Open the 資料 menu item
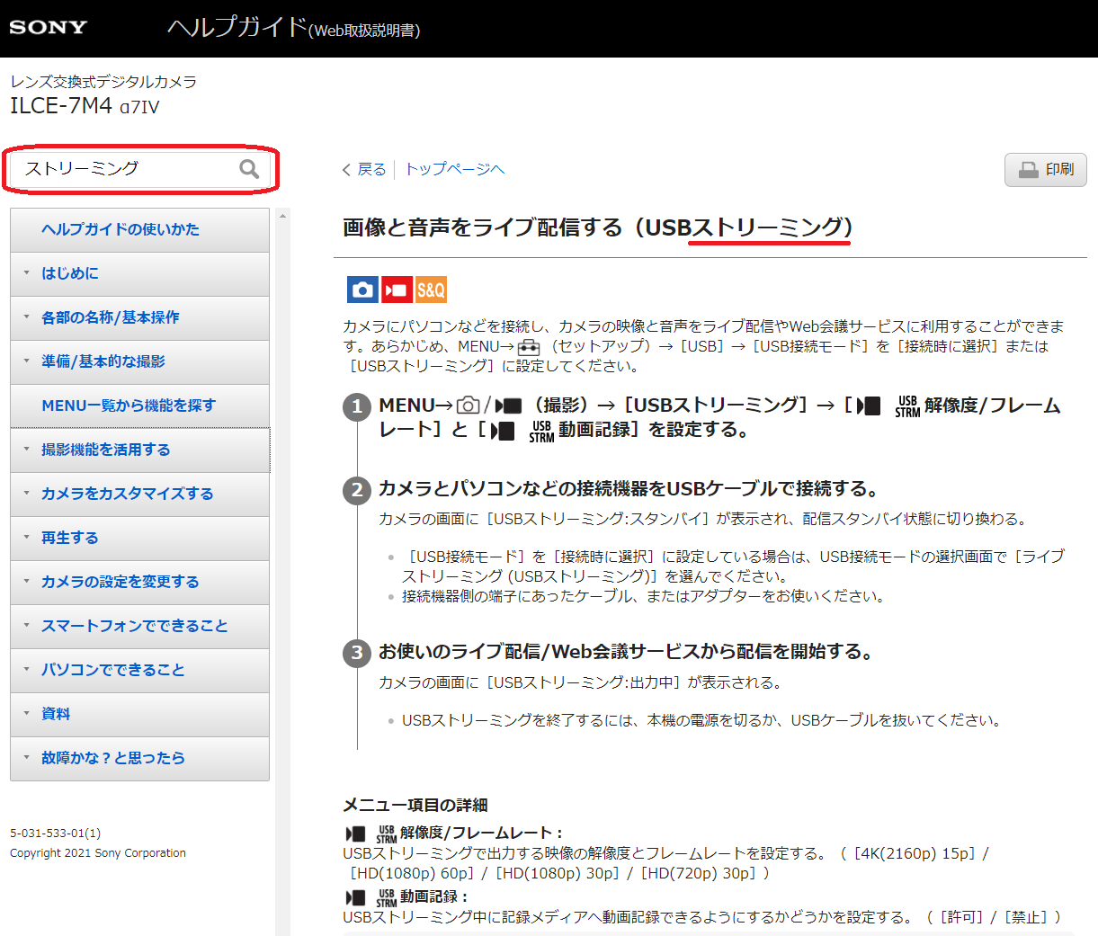The image size is (1098, 936). pyautogui.click(x=139, y=714)
